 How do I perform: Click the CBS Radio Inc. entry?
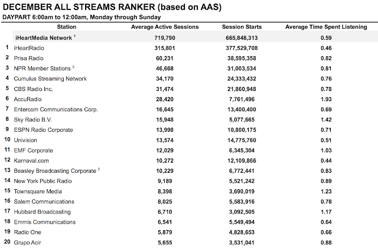pyautogui.click(x=33, y=89)
